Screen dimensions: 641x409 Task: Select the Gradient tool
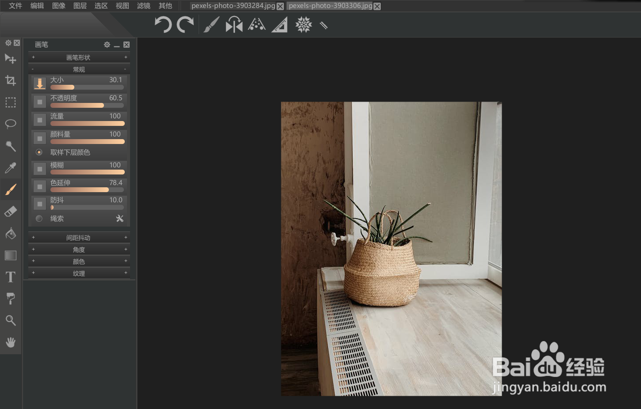tap(10, 255)
